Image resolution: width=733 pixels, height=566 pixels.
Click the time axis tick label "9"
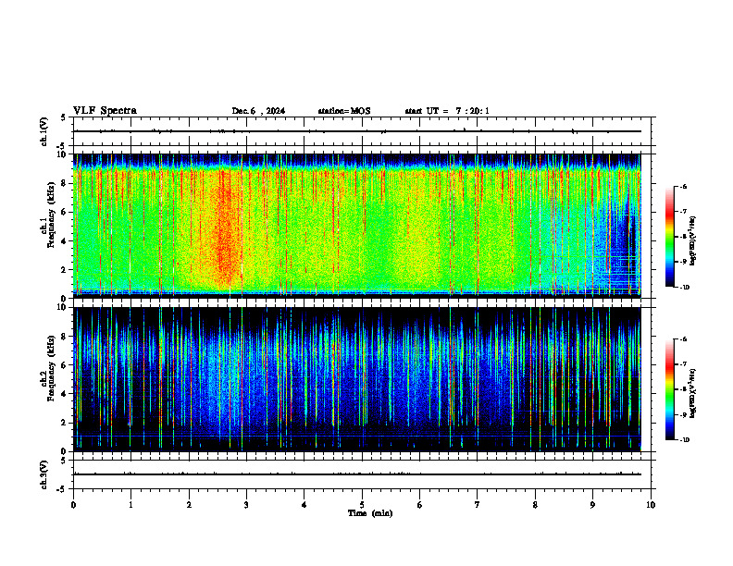pos(592,505)
